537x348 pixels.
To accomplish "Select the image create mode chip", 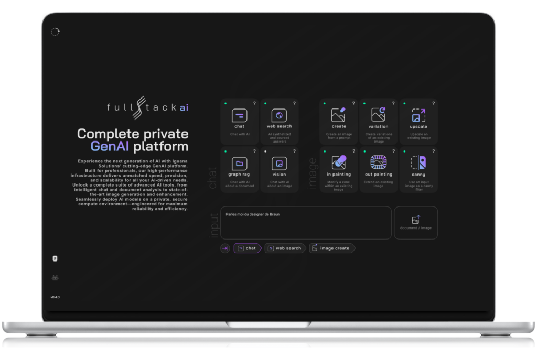I will coord(332,248).
